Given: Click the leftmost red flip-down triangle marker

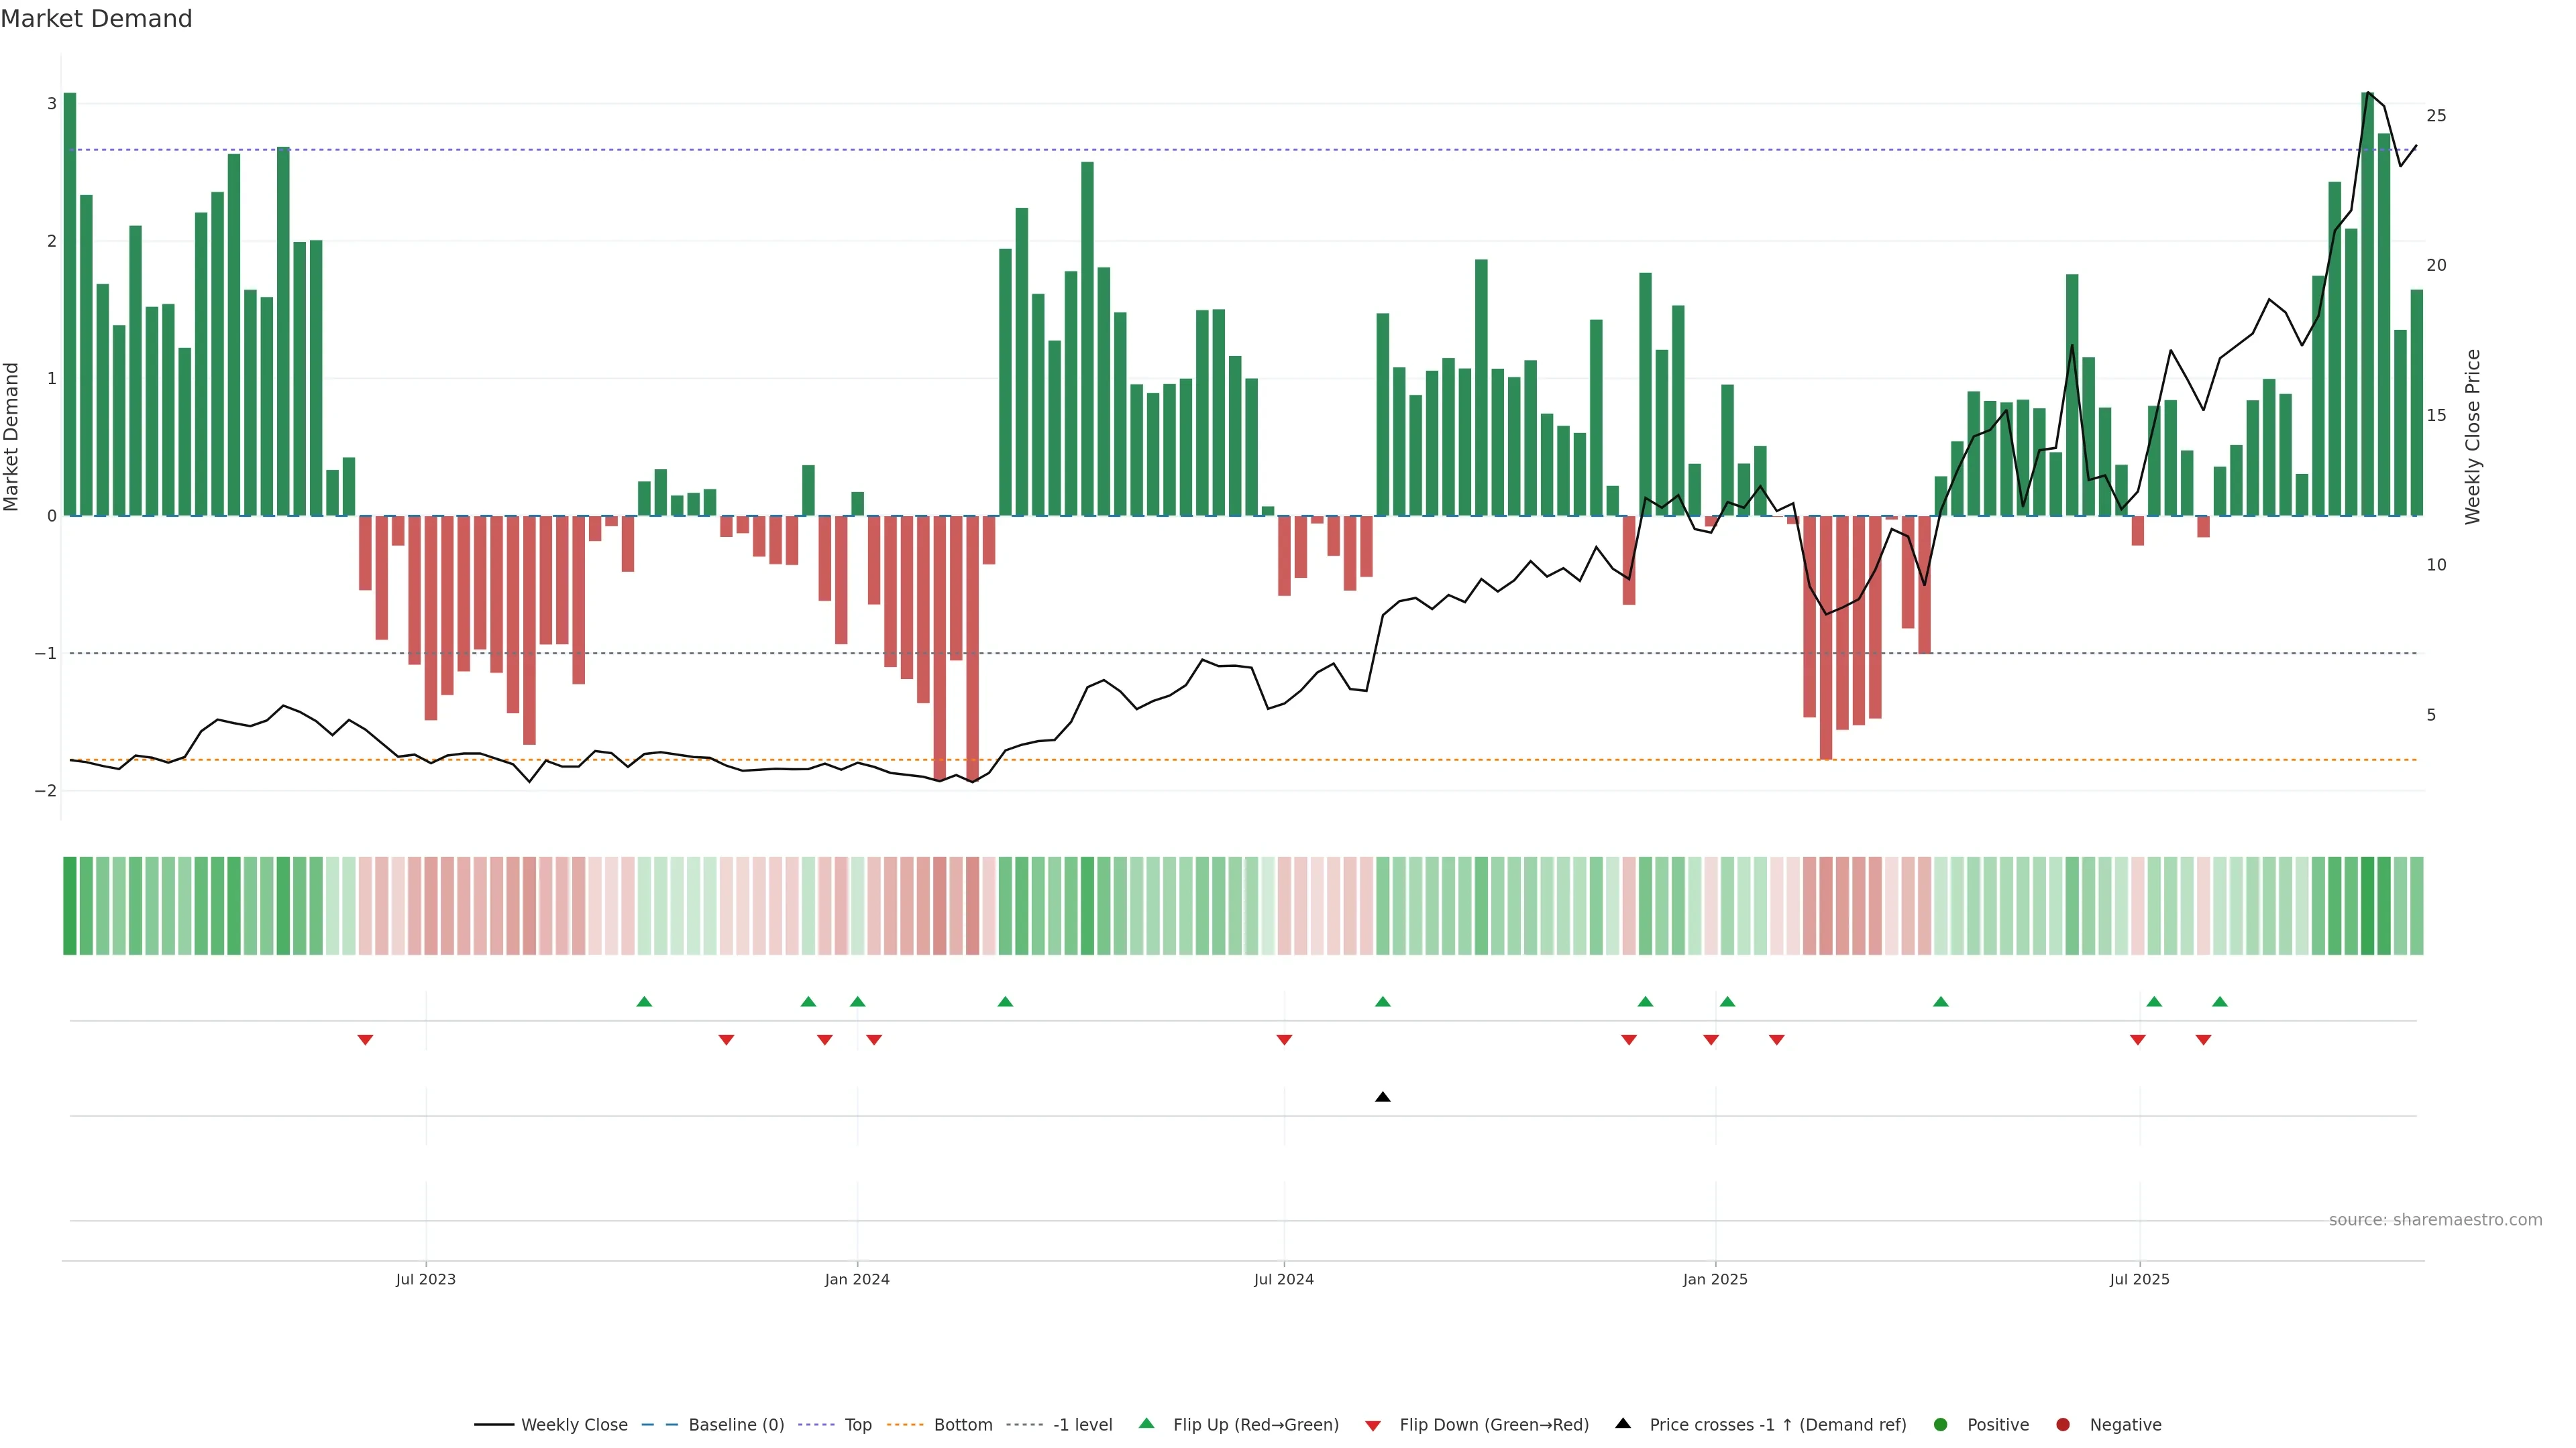Looking at the screenshot, I should click(x=365, y=1040).
